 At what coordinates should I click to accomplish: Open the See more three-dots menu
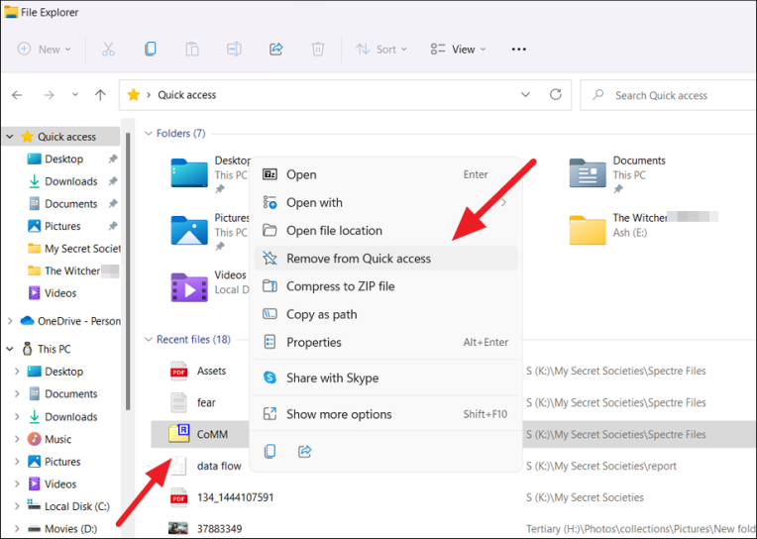[518, 49]
